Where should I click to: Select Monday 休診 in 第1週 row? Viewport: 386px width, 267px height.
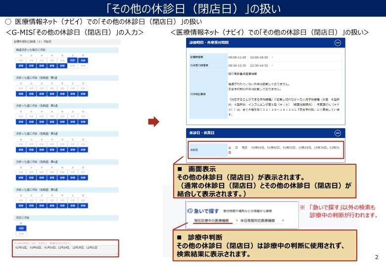(x=21, y=89)
